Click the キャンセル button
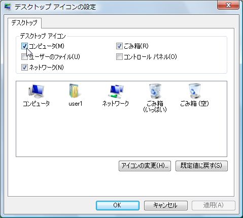243x218 pixels. point(166,205)
